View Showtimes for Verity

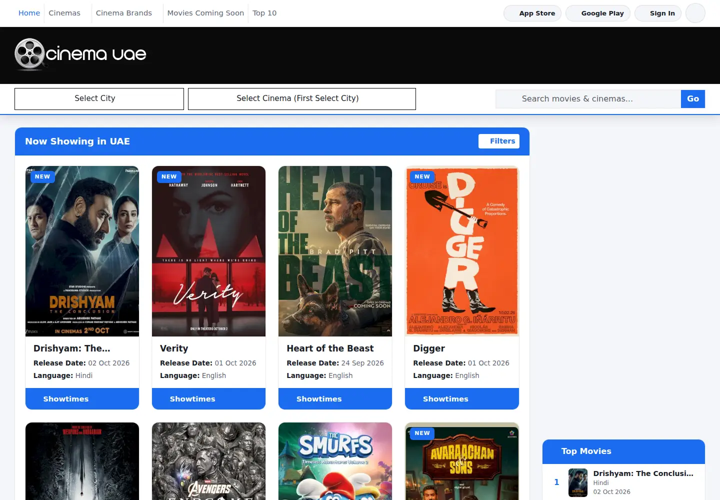pyautogui.click(x=208, y=398)
